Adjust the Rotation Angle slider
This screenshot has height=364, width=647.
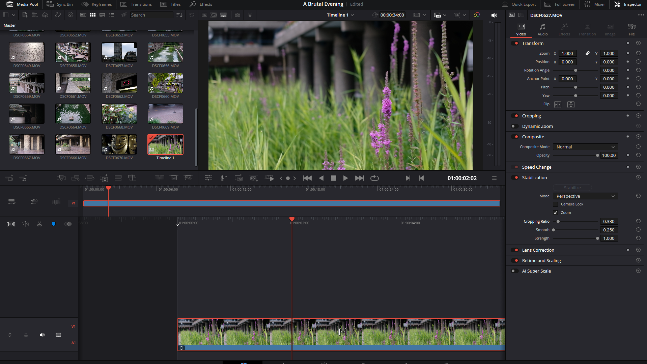(575, 70)
